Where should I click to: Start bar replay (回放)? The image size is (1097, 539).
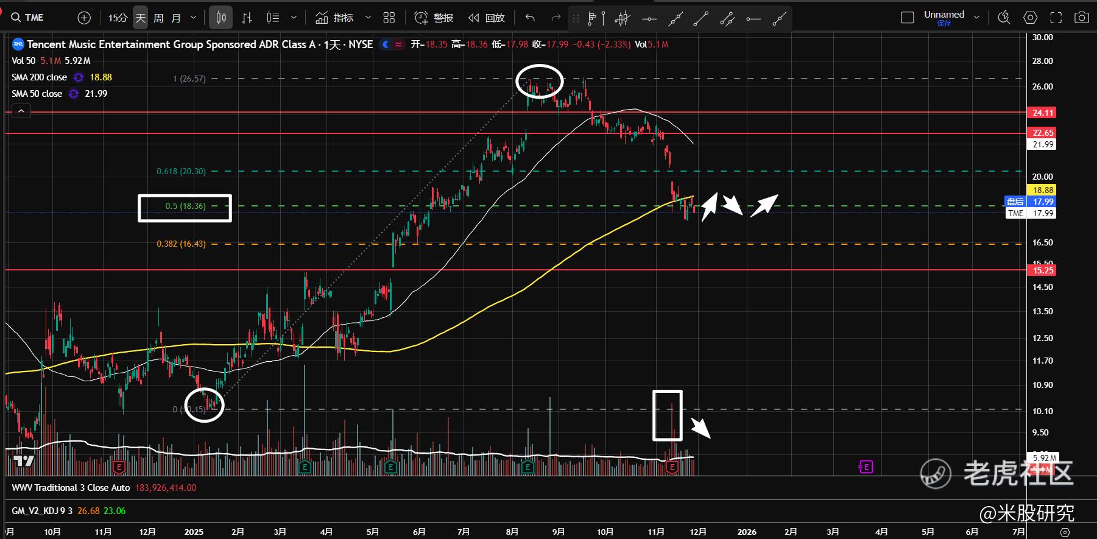pyautogui.click(x=486, y=18)
